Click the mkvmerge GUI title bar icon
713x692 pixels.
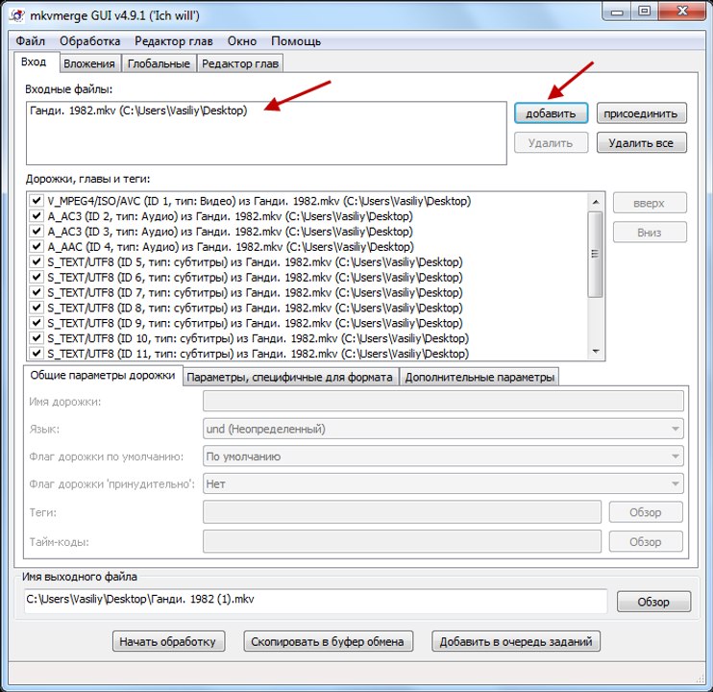[17, 16]
